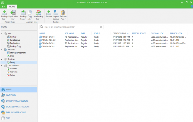This screenshot has width=193, height=122.
Task: Open the FILES navigation view
Action: click(x=19, y=118)
